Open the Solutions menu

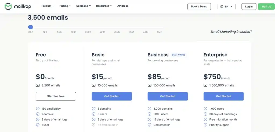click(x=84, y=6)
